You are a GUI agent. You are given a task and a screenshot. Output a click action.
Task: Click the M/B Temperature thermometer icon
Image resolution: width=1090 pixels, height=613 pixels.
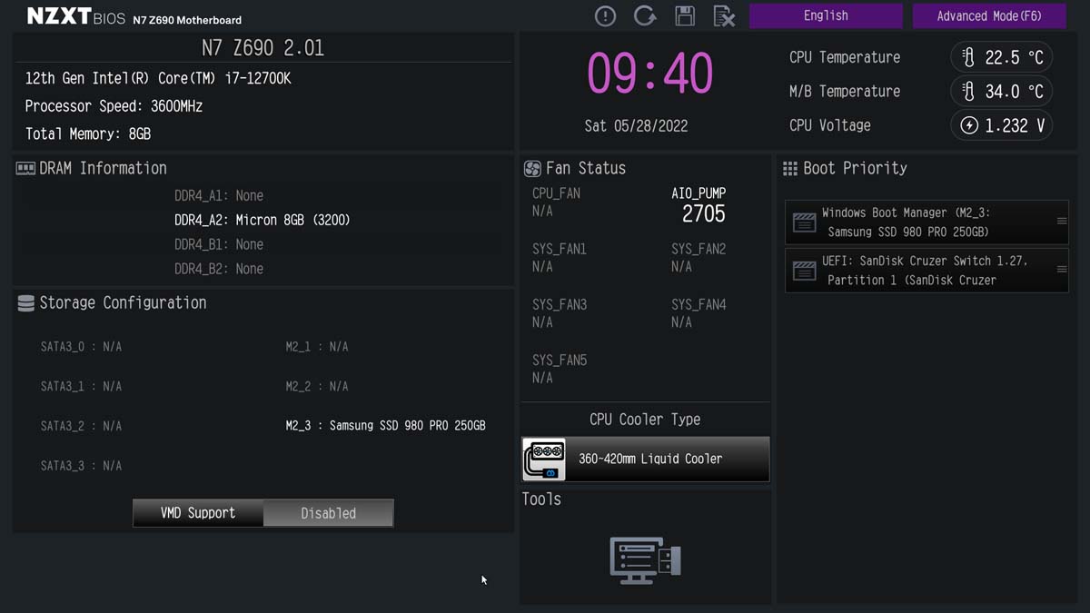coord(968,92)
